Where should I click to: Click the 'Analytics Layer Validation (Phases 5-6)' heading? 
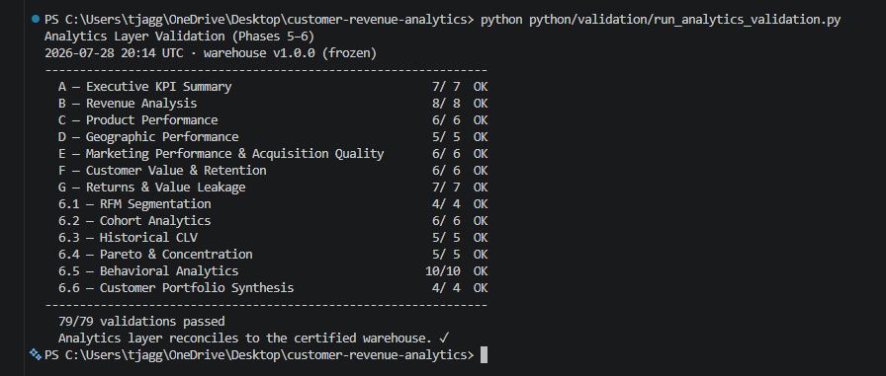point(179,38)
